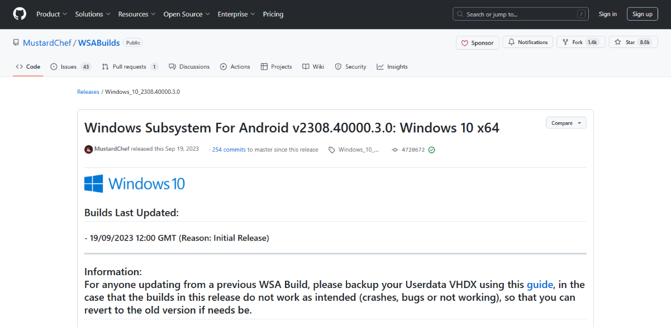Open the Discussions tab
This screenshot has width=671, height=331.
tap(189, 66)
